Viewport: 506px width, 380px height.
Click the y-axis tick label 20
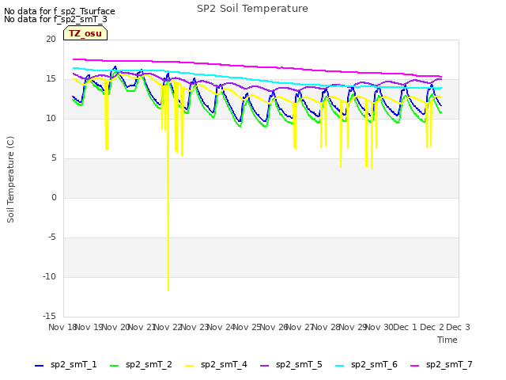tap(51, 39)
